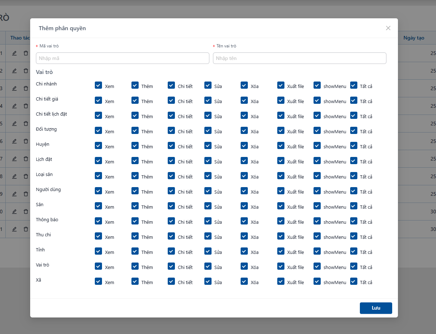Disable Xuất file for Lịch đặt

(x=281, y=161)
